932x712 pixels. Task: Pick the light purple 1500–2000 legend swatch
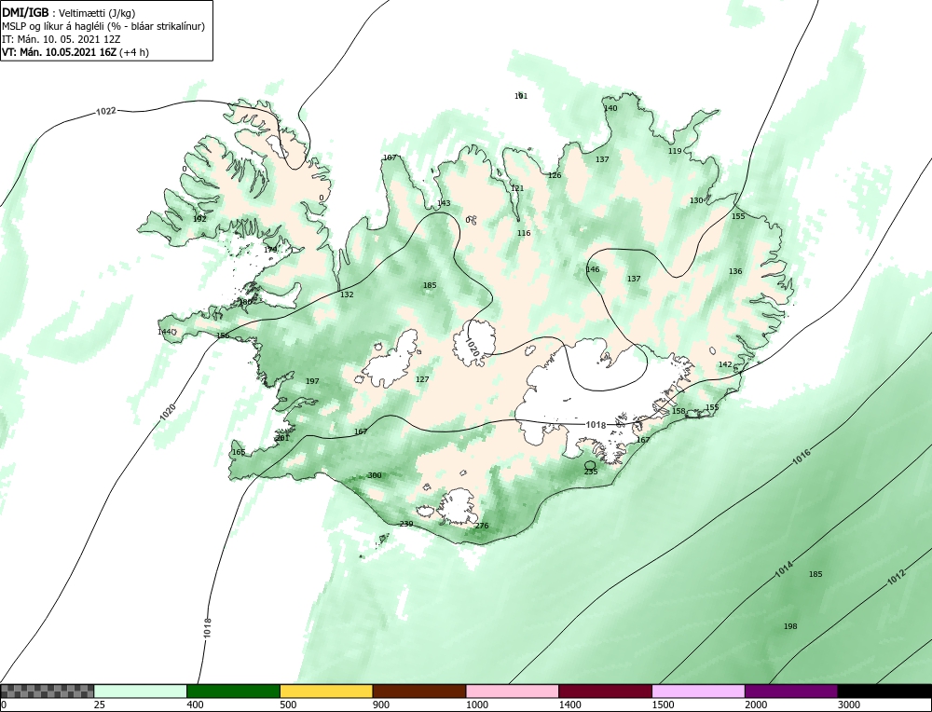(x=698, y=691)
